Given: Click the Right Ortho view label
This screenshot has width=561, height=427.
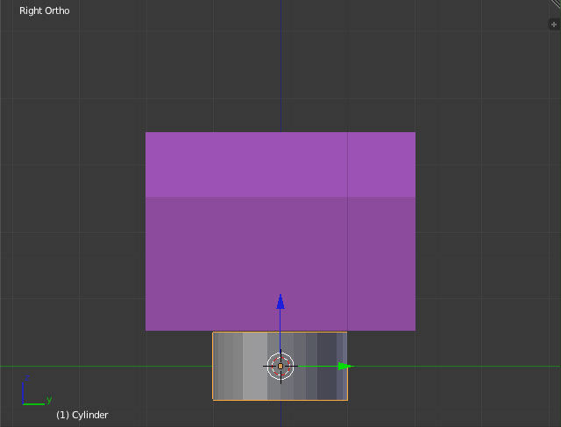Looking at the screenshot, I should point(45,11).
